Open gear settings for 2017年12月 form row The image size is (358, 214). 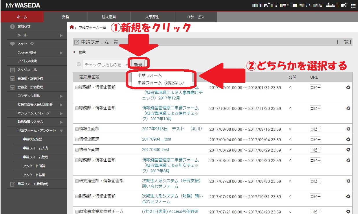pyautogui.click(x=348, y=88)
